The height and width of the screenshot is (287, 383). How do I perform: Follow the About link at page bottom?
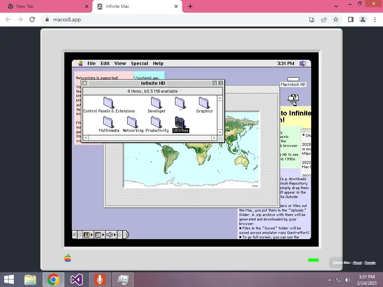357,263
